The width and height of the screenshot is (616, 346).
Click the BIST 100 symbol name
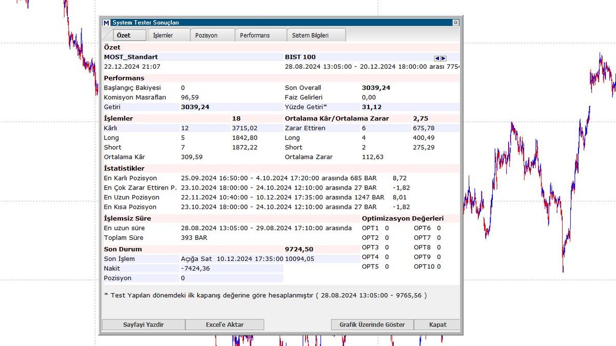tap(300, 57)
